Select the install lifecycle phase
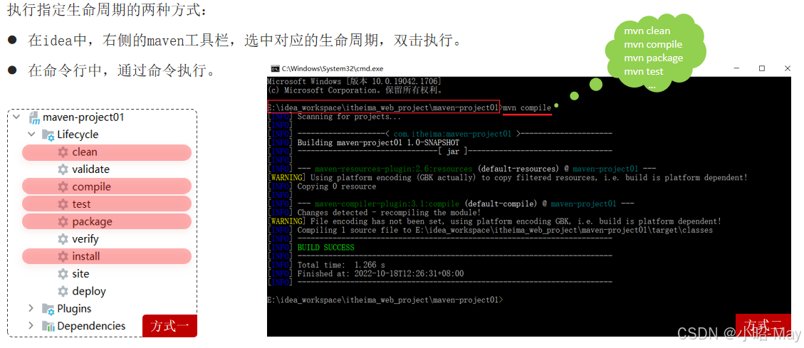This screenshot has width=804, height=348. 107,256
